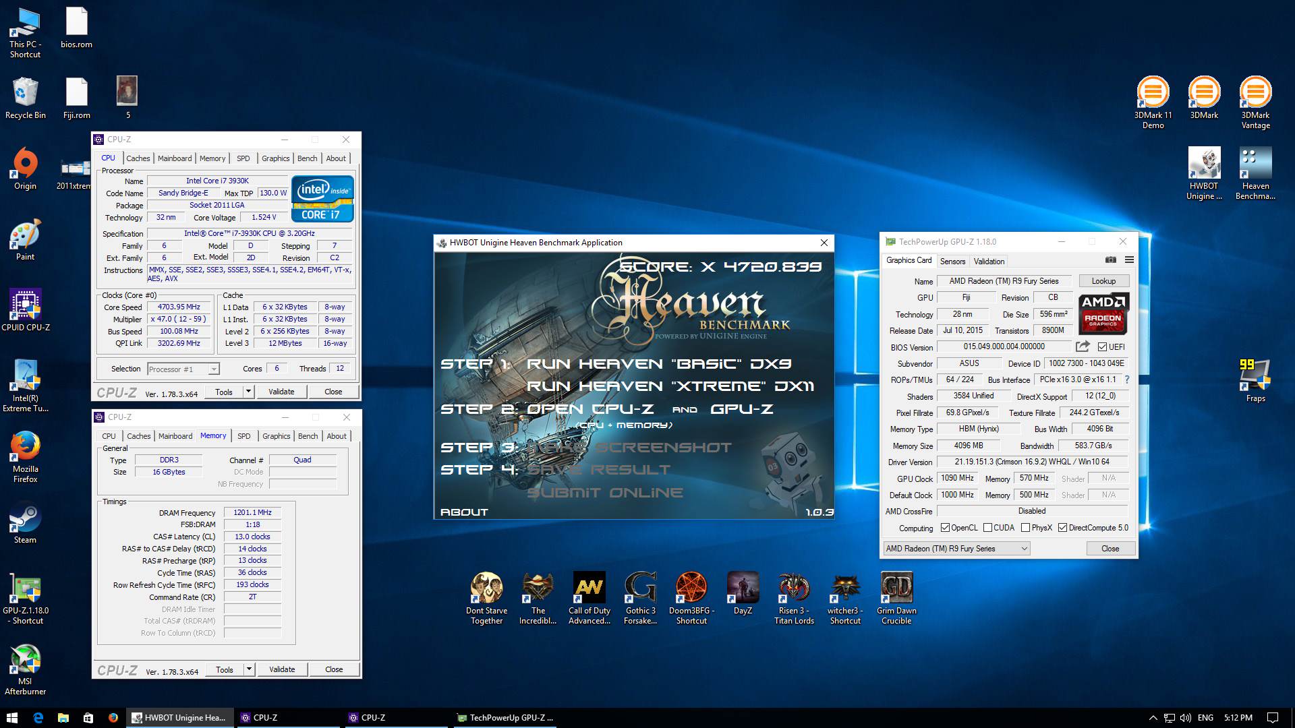
Task: Save the BIOS using the GPU-Z share icon
Action: pos(1083,346)
